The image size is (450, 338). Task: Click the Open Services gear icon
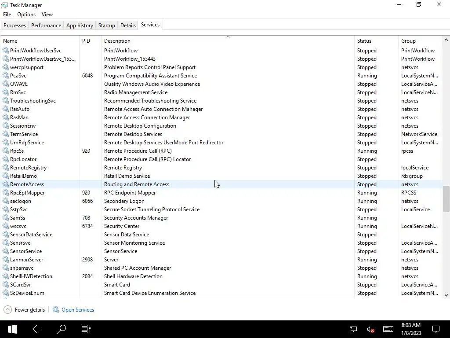click(56, 309)
